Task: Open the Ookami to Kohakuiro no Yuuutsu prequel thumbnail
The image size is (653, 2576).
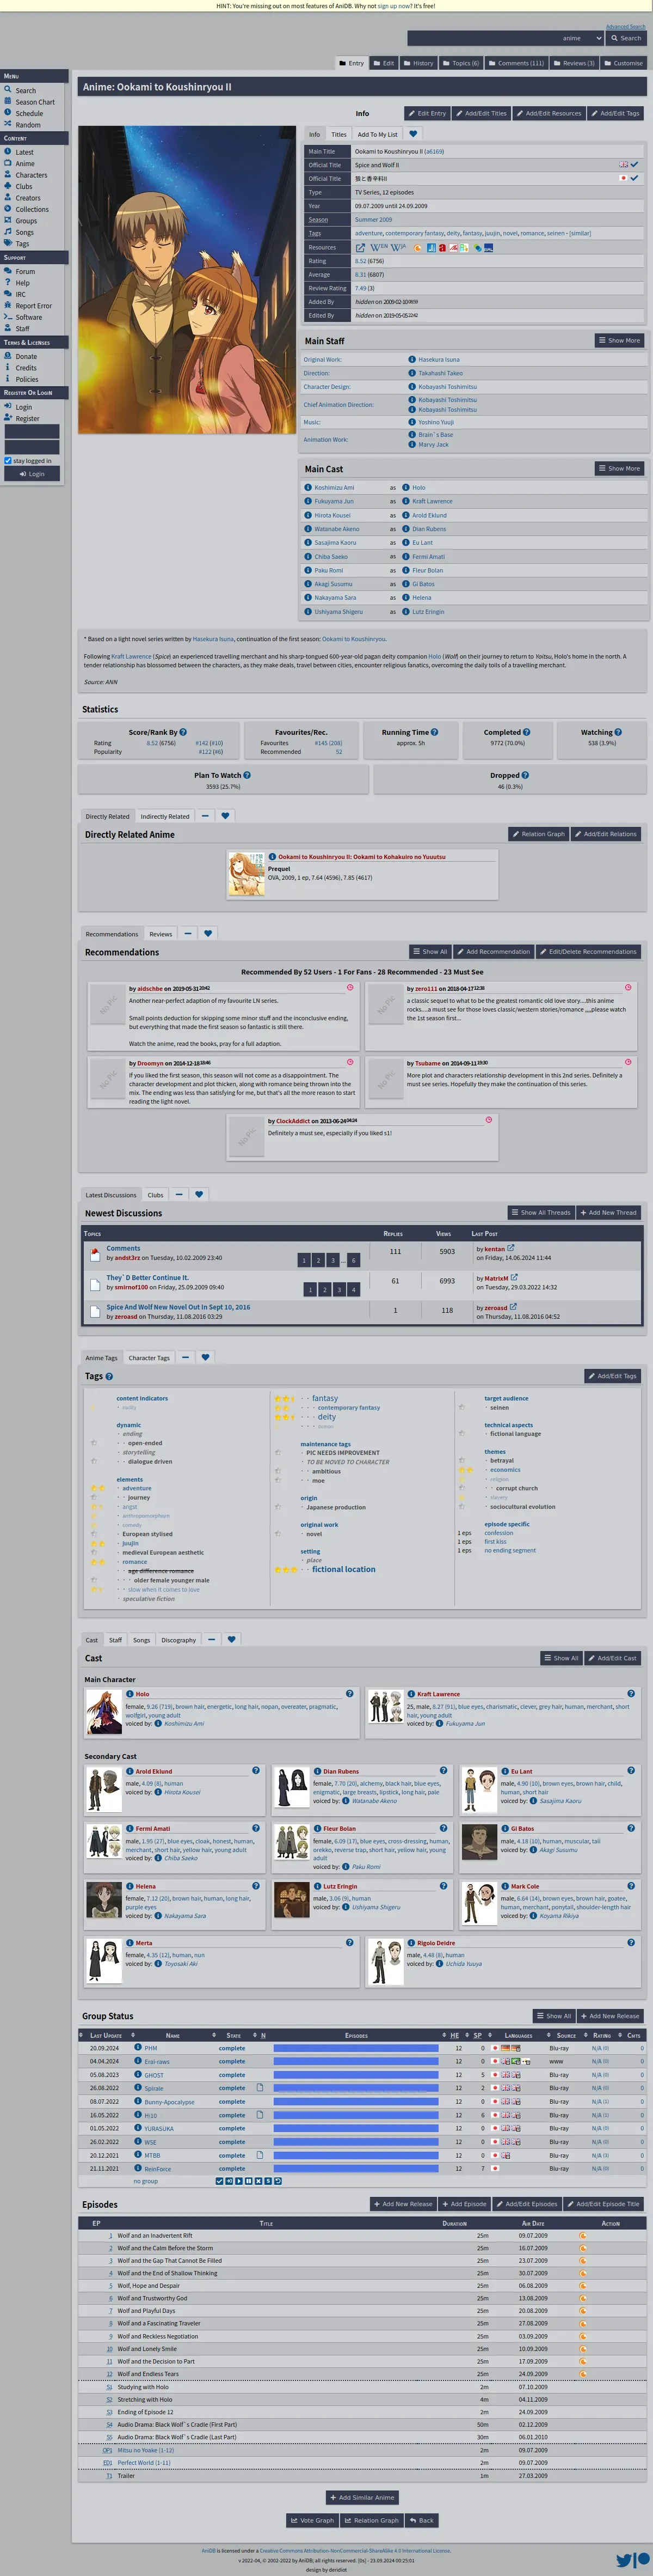Action: pyautogui.click(x=245, y=873)
